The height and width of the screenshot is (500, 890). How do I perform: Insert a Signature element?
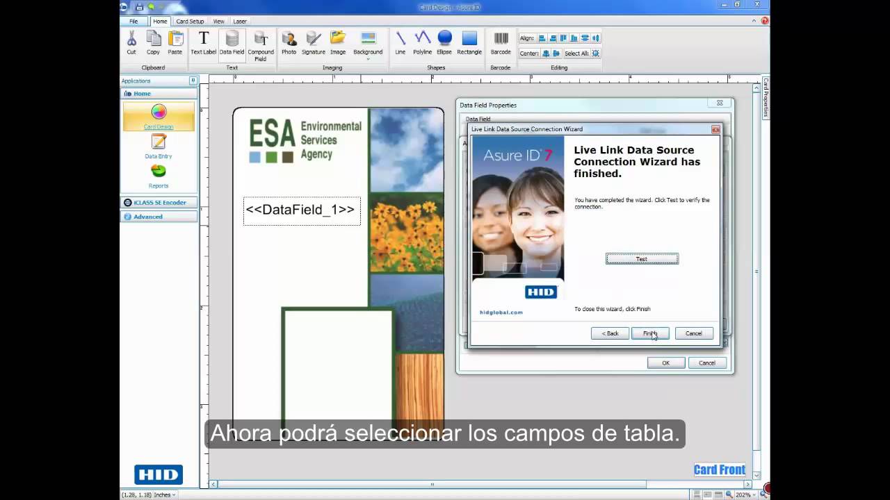[314, 42]
